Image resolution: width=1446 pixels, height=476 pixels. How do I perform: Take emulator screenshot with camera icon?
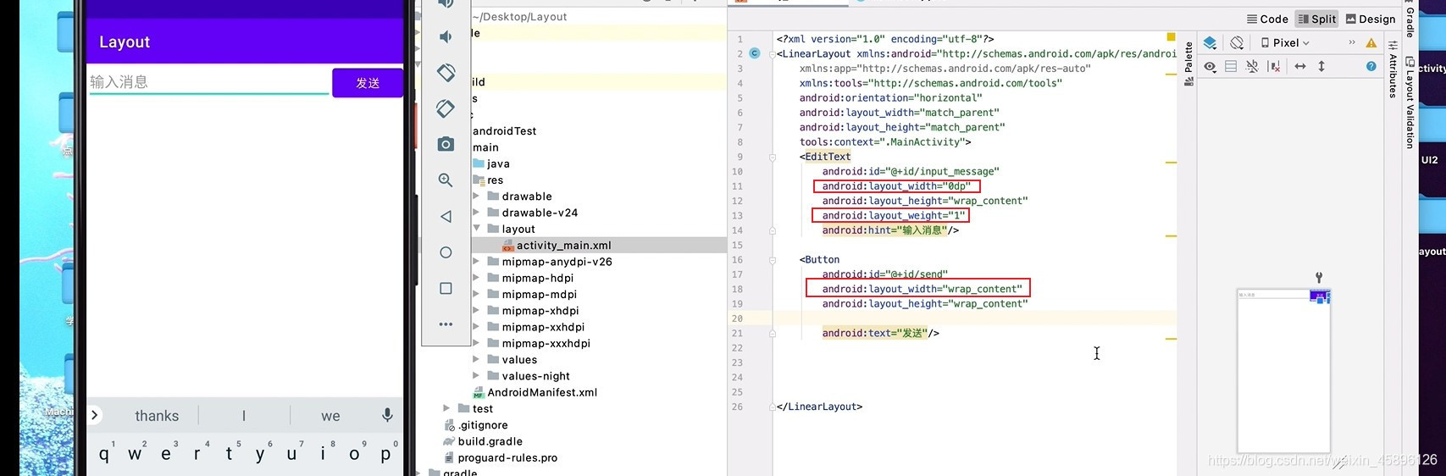click(x=446, y=144)
